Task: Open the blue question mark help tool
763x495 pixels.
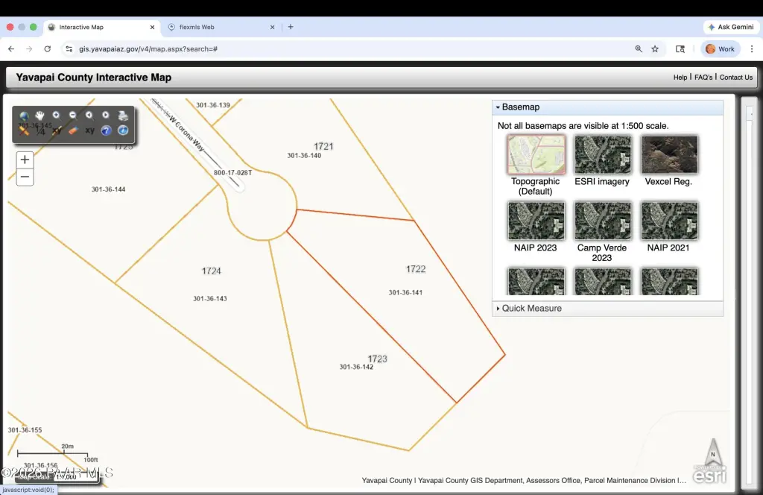Action: pyautogui.click(x=106, y=130)
